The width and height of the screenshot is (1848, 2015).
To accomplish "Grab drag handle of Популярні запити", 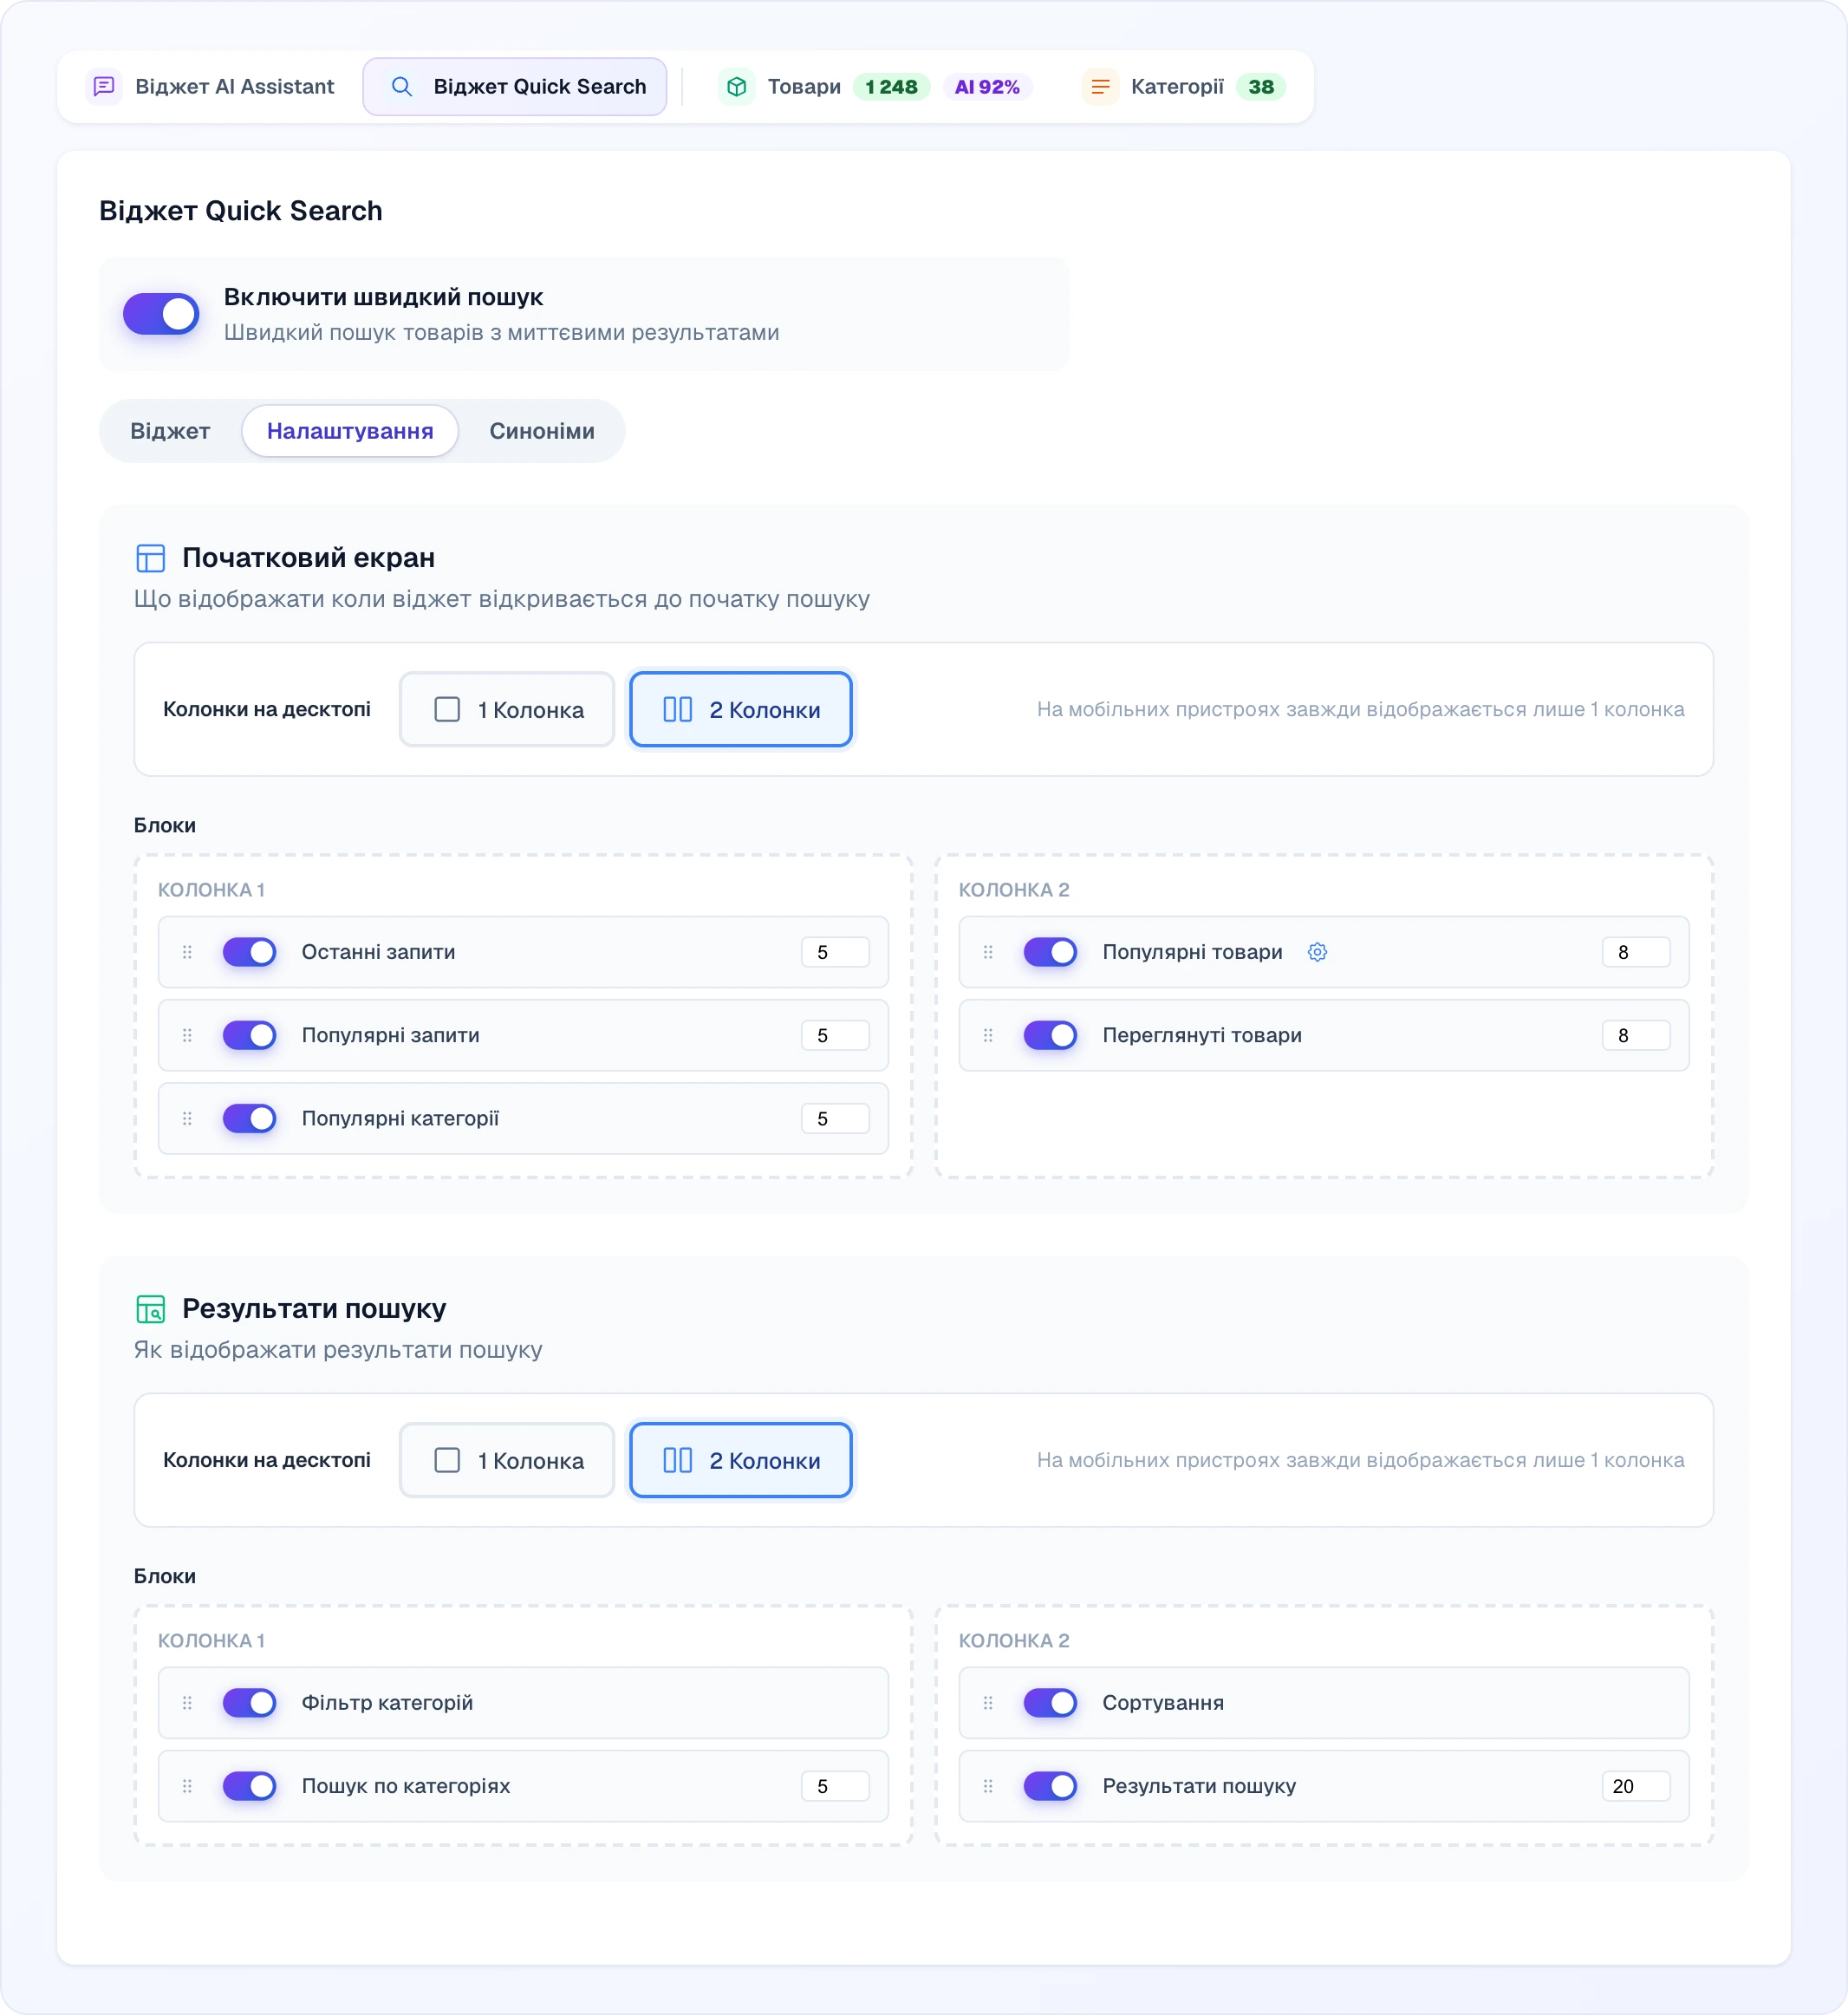I will [x=187, y=1034].
